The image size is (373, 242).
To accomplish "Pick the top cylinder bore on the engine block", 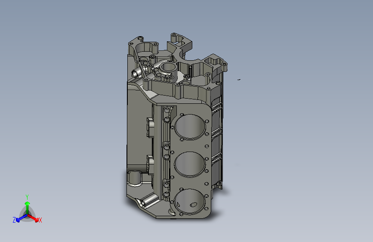I will (x=190, y=127).
